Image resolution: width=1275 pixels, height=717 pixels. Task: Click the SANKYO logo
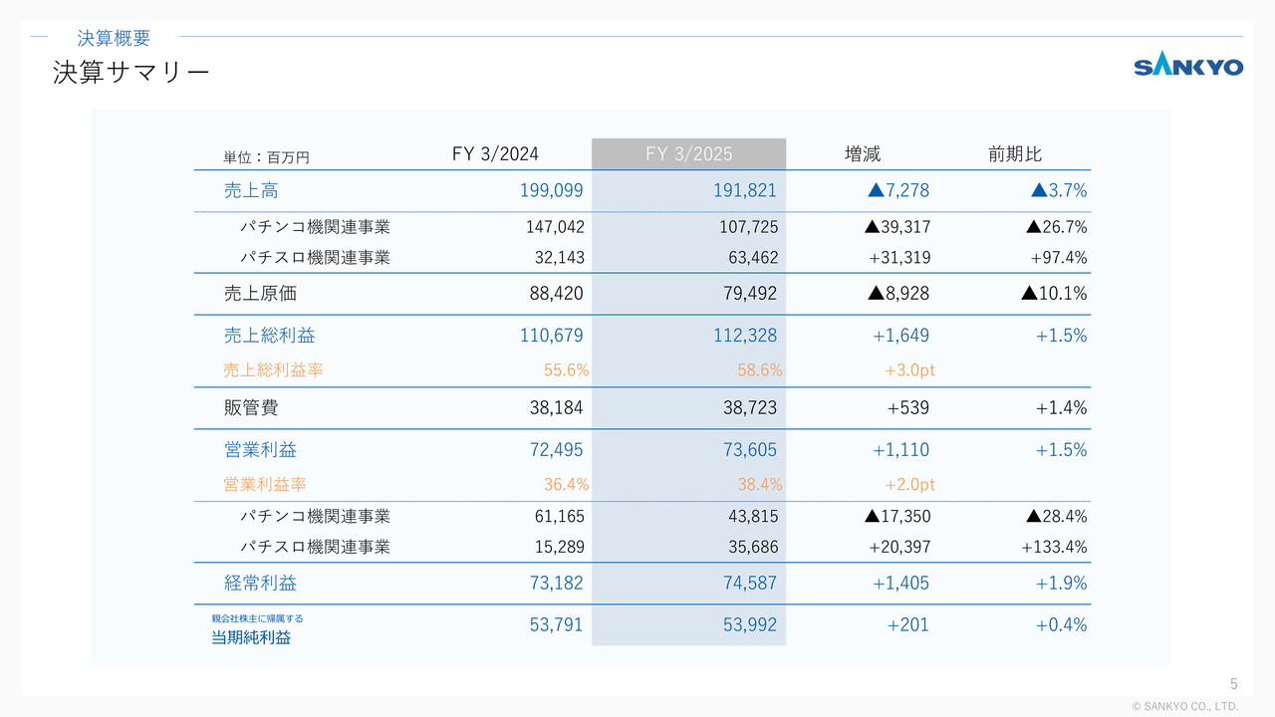[1188, 67]
